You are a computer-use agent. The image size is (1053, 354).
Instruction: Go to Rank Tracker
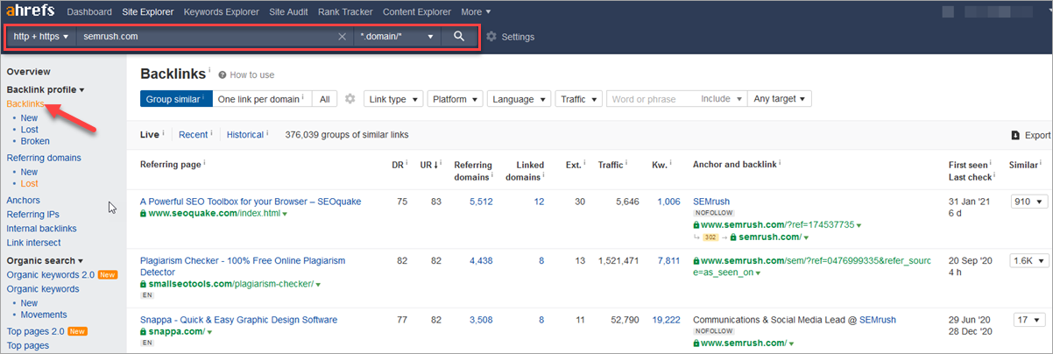click(x=347, y=11)
